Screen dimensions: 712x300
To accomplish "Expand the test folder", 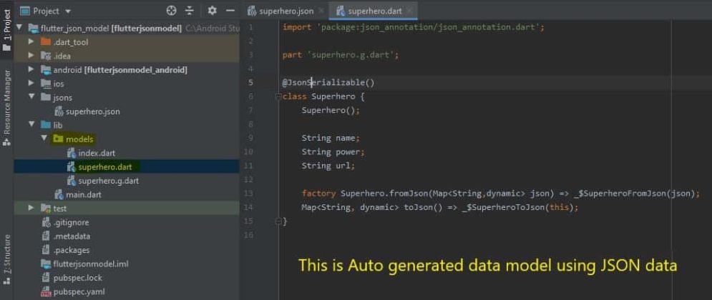I will click(31, 208).
